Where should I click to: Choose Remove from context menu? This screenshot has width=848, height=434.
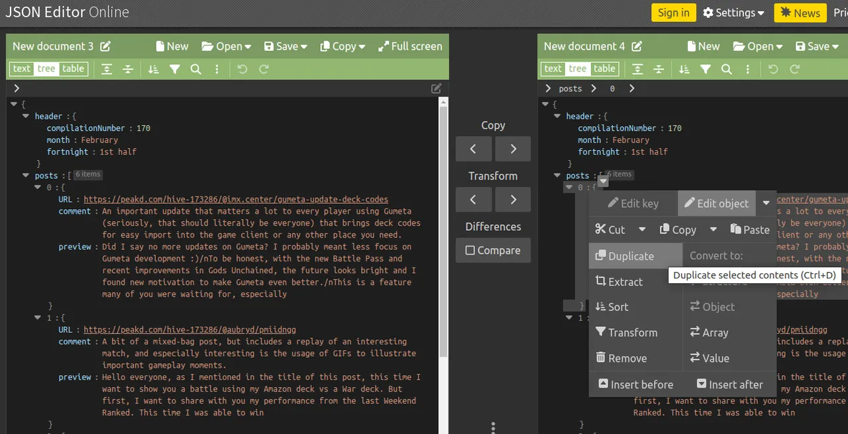[635, 359]
